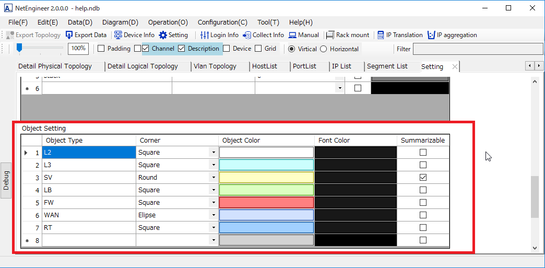Expand the Corner dropdown for WAN row
Viewport: 545px width, 268px height.
214,215
